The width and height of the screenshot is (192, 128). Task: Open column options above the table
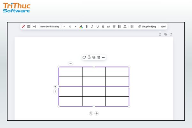70,63
